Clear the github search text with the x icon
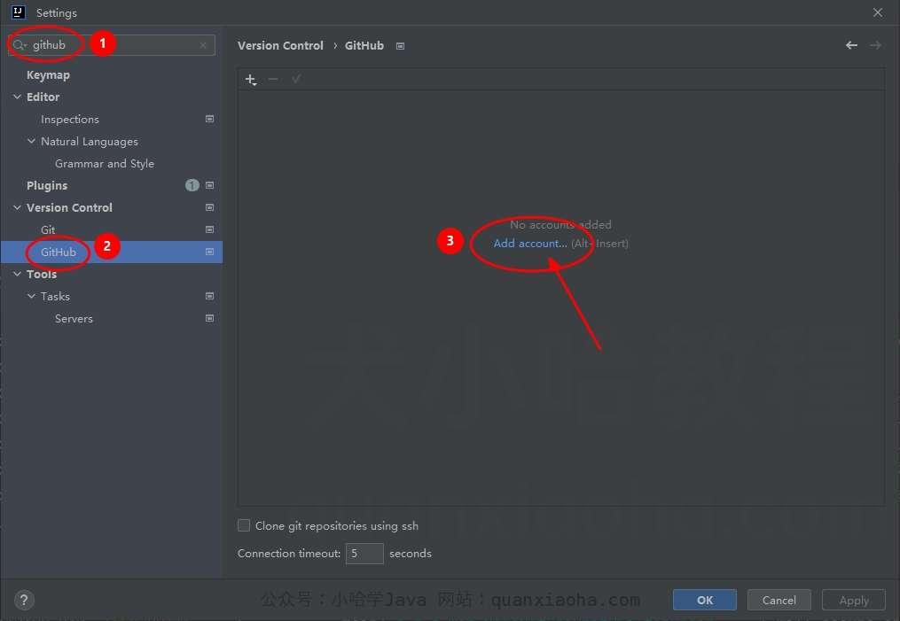900x621 pixels. [203, 44]
